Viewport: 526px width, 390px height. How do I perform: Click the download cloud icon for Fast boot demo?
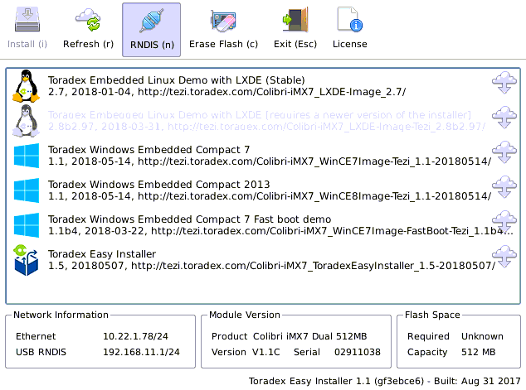pyautogui.click(x=504, y=223)
